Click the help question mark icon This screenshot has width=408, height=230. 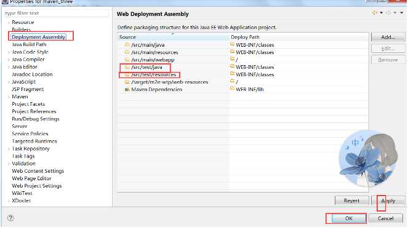[x=10, y=218]
